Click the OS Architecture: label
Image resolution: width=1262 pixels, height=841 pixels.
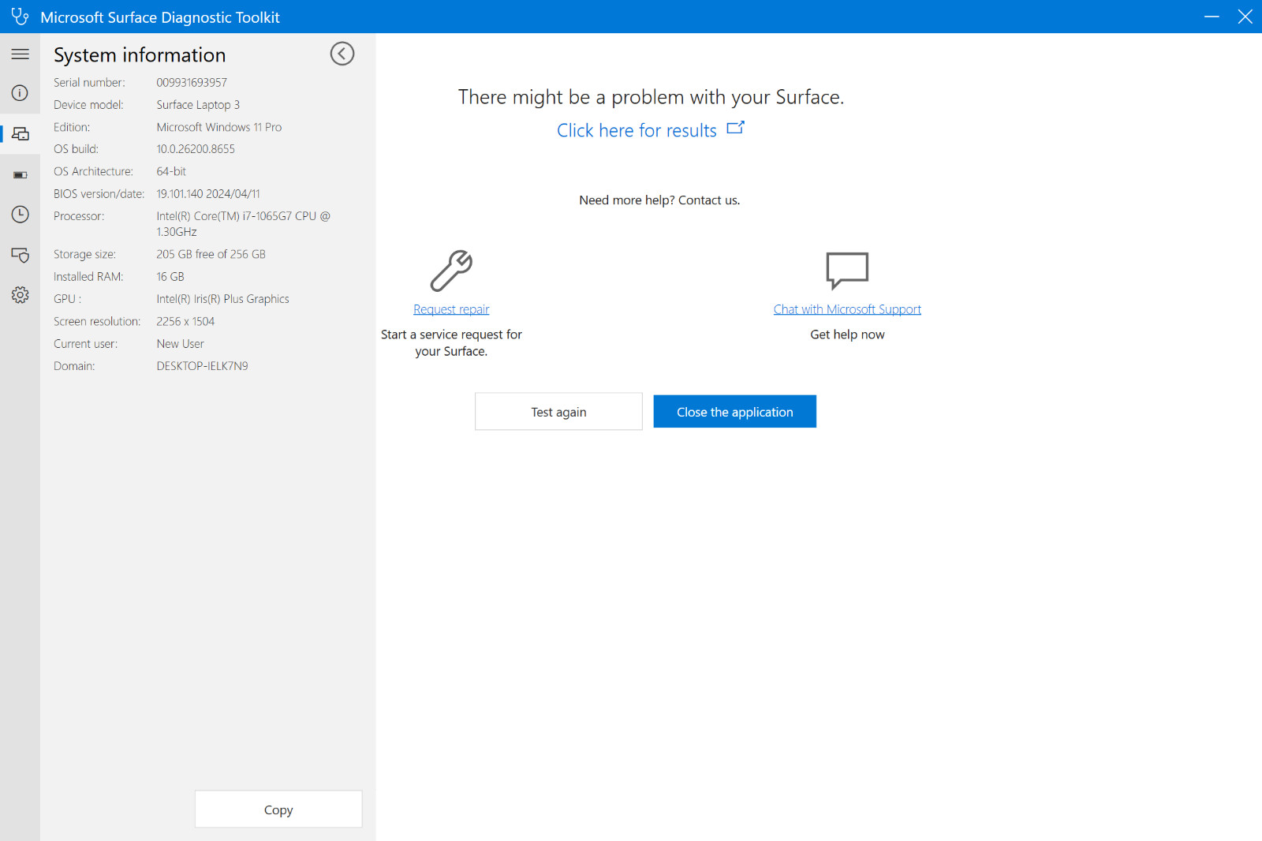(x=93, y=171)
